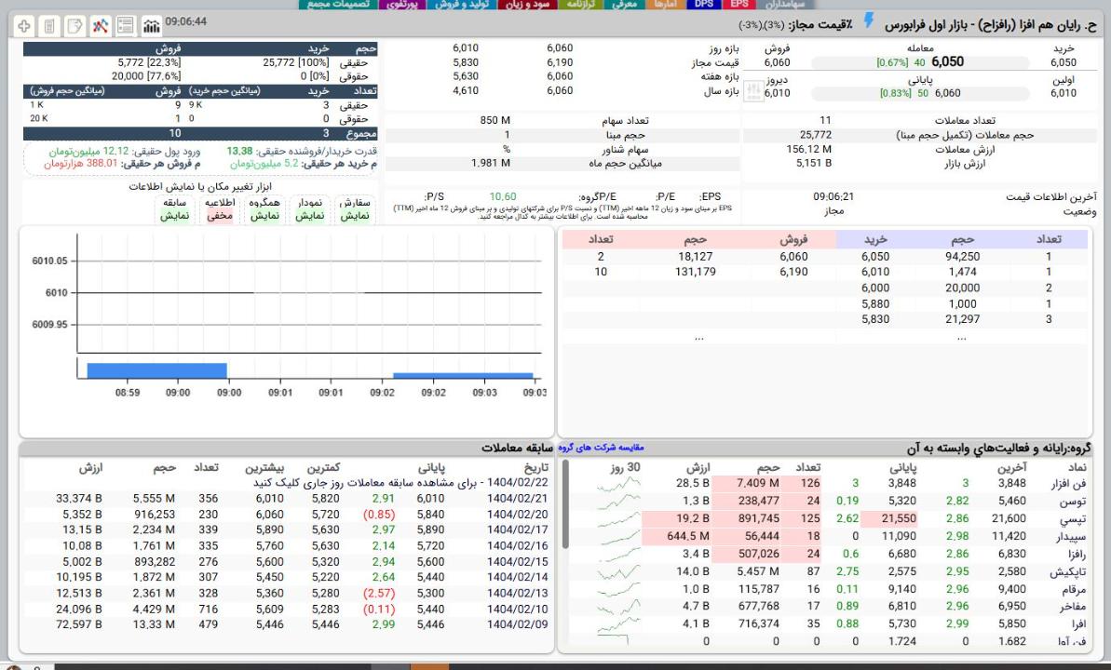The width and height of the screenshot is (1111, 670).
Task: Toggle the همگروه panel visibility
Action: coord(264,215)
